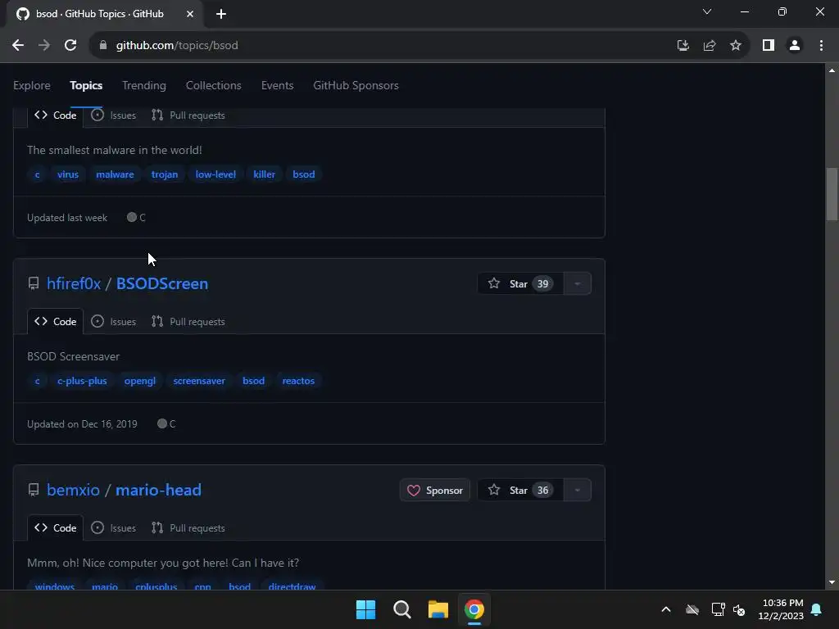Image resolution: width=839 pixels, height=629 pixels.
Task: Click the muted volume tray icon
Action: click(739, 609)
